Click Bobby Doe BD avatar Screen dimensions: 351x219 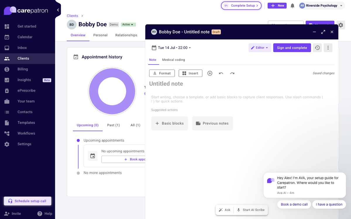coord(72,25)
